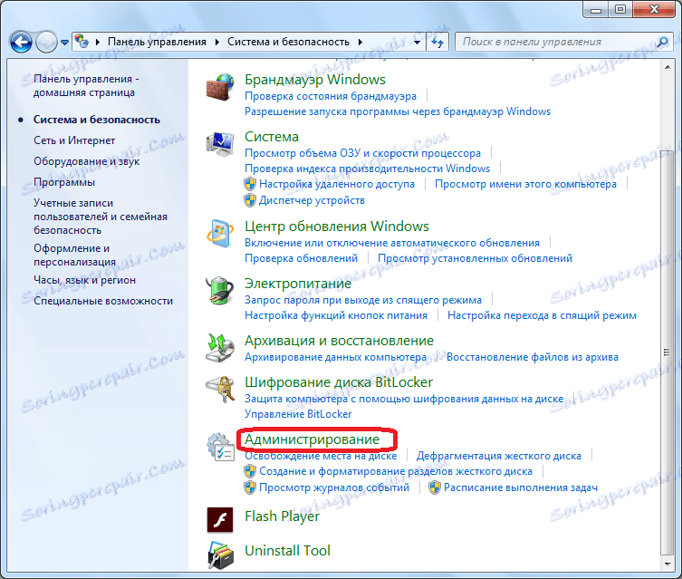Open Расписание выполнения задач link
The height and width of the screenshot is (579, 682).
pyautogui.click(x=521, y=487)
